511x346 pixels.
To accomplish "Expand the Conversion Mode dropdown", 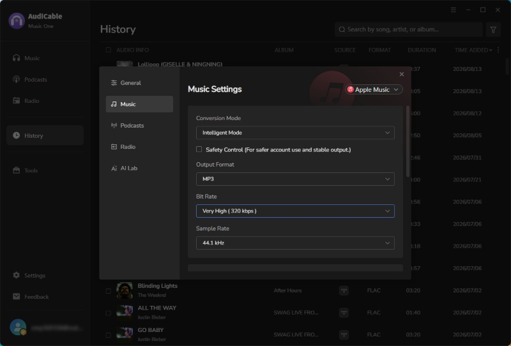I will [x=295, y=133].
